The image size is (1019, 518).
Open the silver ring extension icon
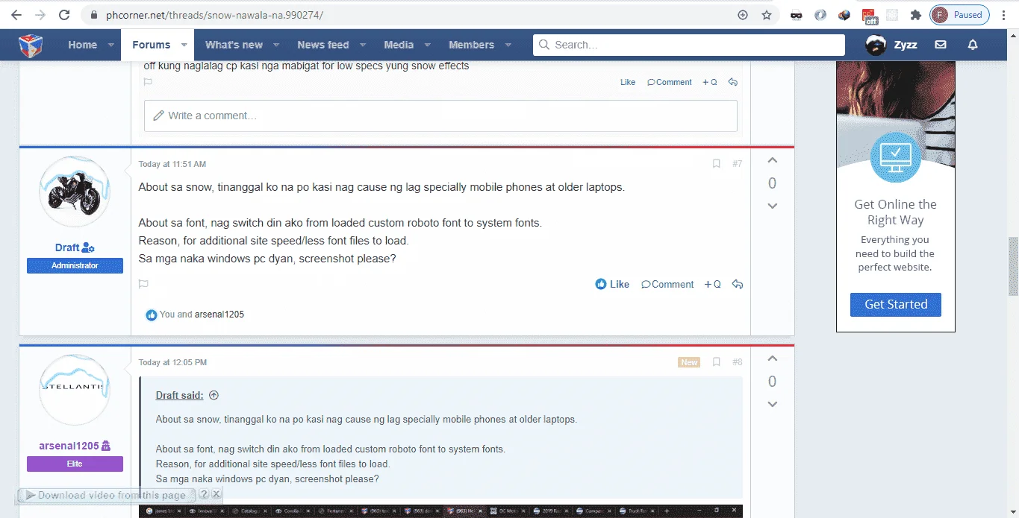[x=820, y=15]
